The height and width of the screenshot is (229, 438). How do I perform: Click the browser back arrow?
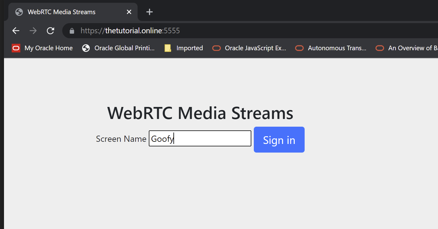pyautogui.click(x=16, y=31)
